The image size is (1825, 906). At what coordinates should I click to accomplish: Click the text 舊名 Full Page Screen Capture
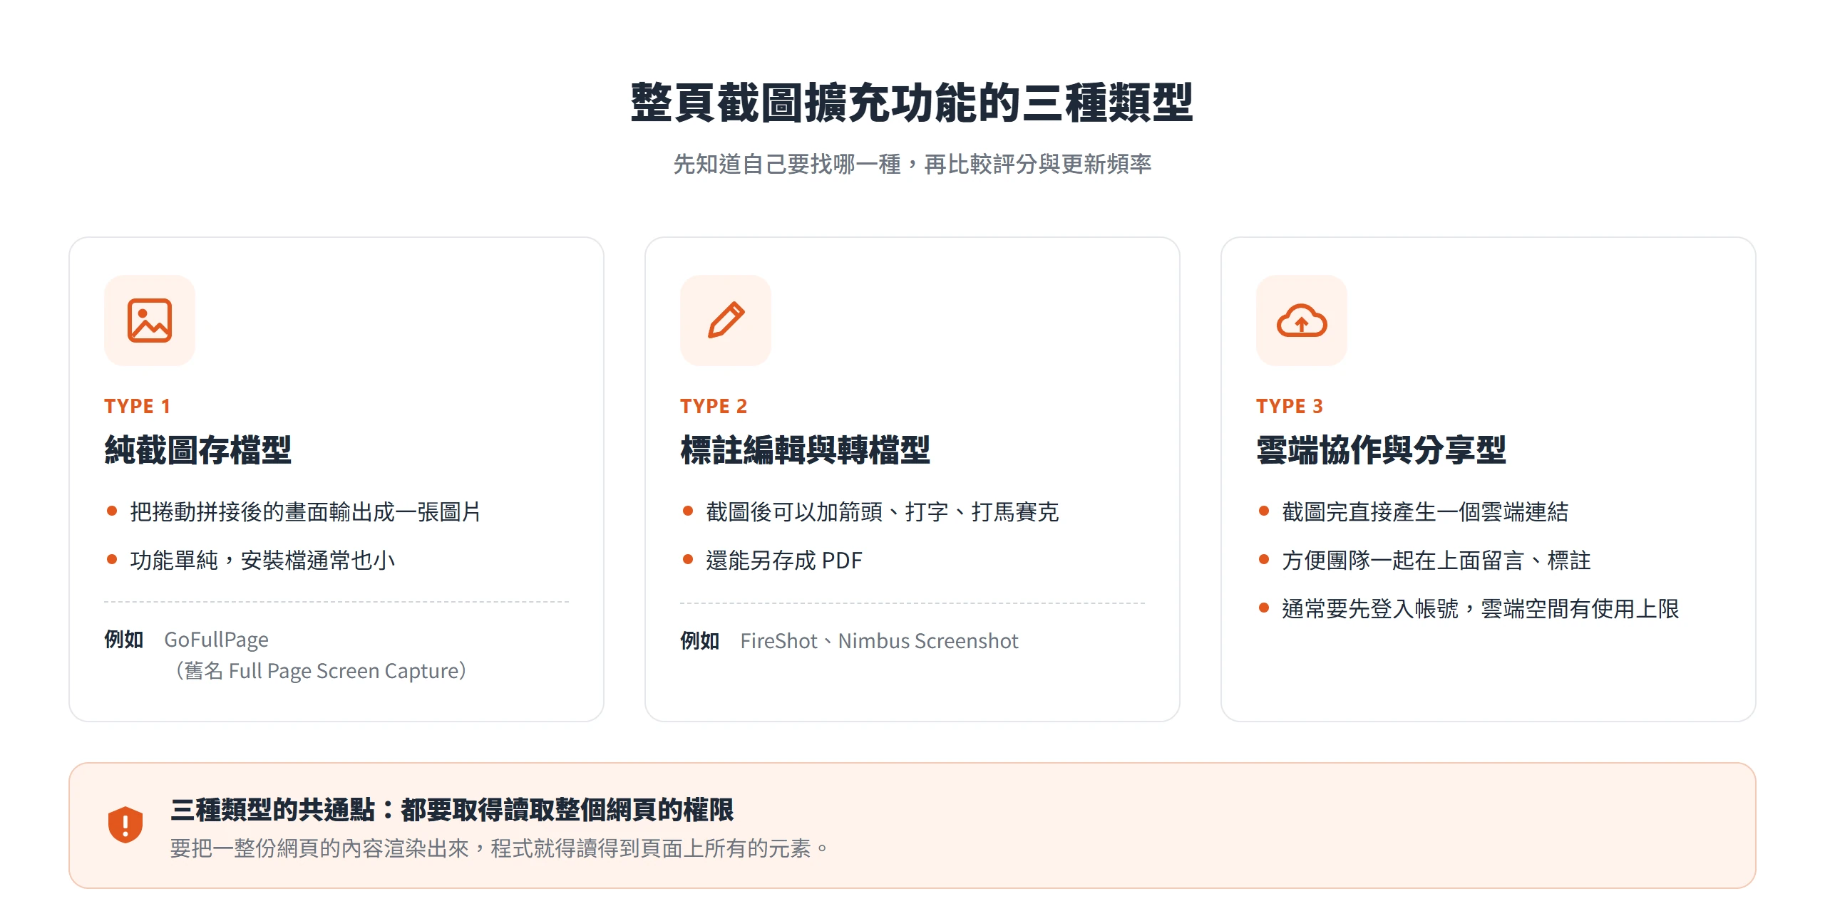pyautogui.click(x=321, y=671)
